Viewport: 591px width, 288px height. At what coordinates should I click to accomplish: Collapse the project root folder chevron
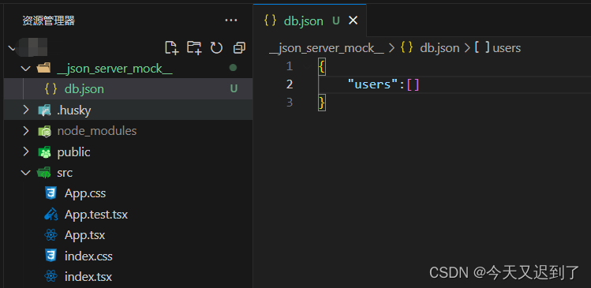[12, 48]
